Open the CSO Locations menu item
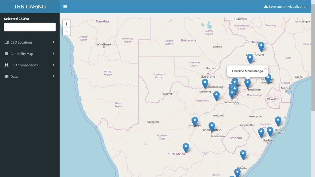The width and height of the screenshot is (315, 177). [30, 42]
